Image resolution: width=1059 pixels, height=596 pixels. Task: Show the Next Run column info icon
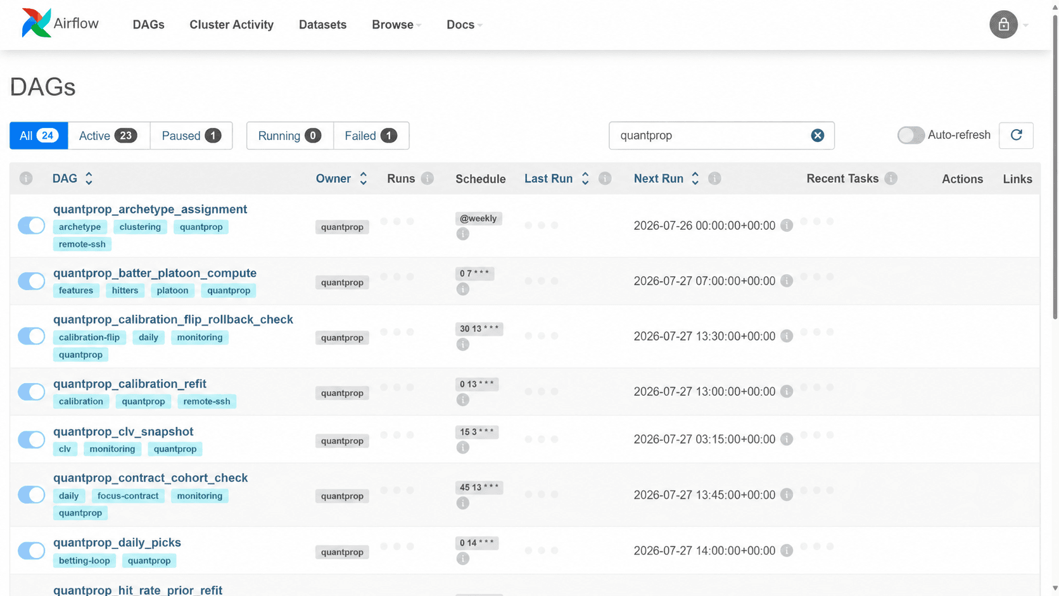point(714,179)
